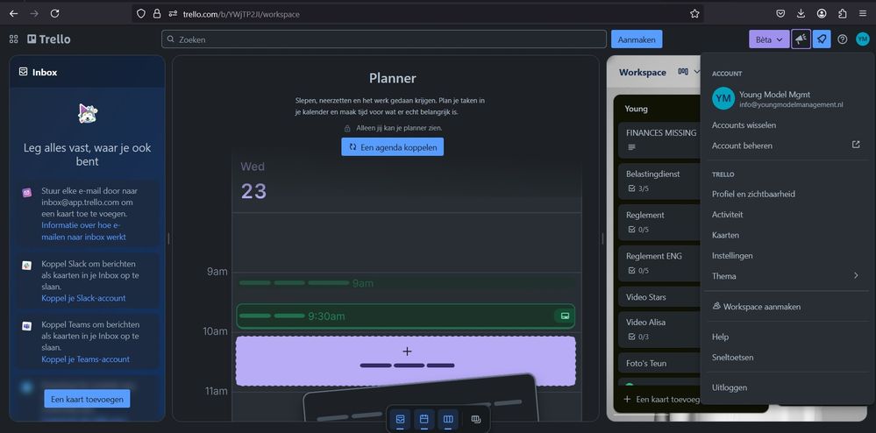Click the switch boards icon in bottom bar
The height and width of the screenshot is (433, 876).
[476, 419]
